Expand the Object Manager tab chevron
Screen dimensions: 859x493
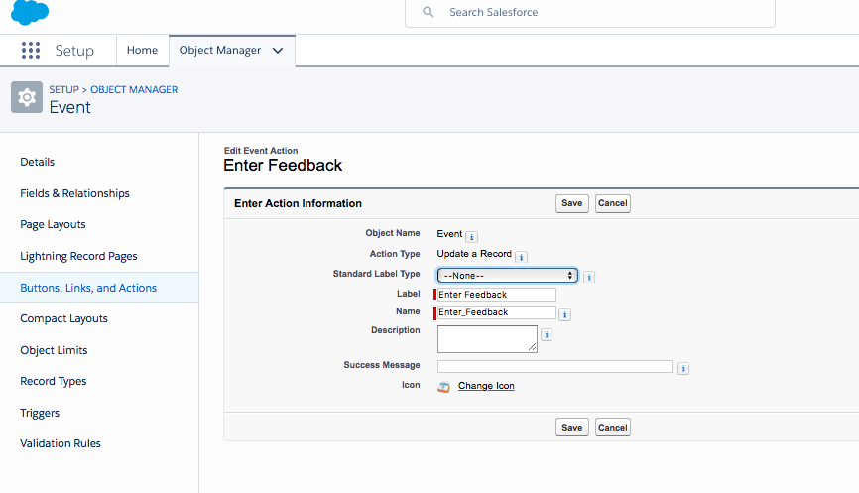pyautogui.click(x=278, y=51)
